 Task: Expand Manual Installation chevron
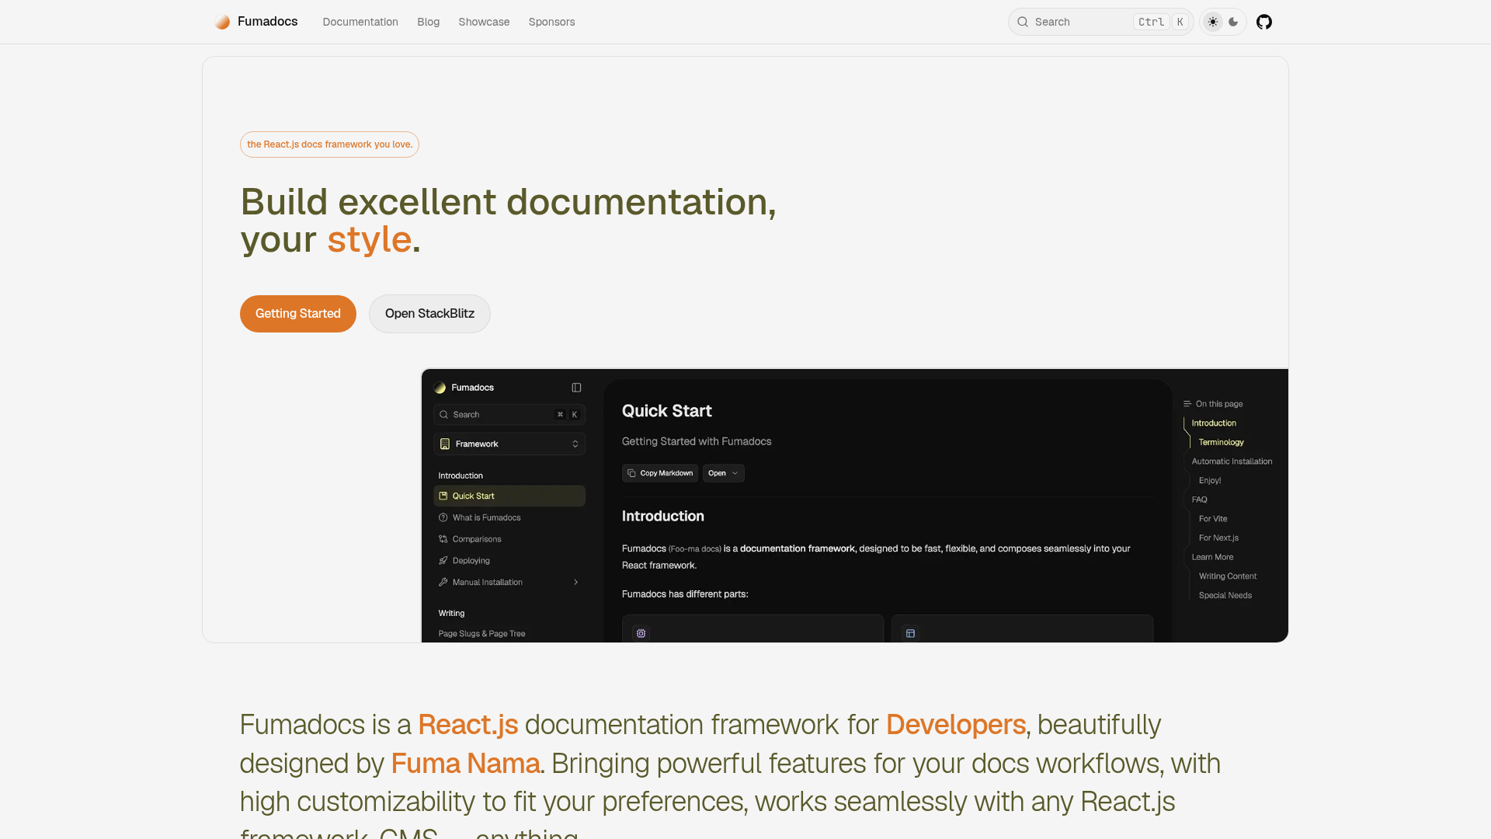pos(575,582)
